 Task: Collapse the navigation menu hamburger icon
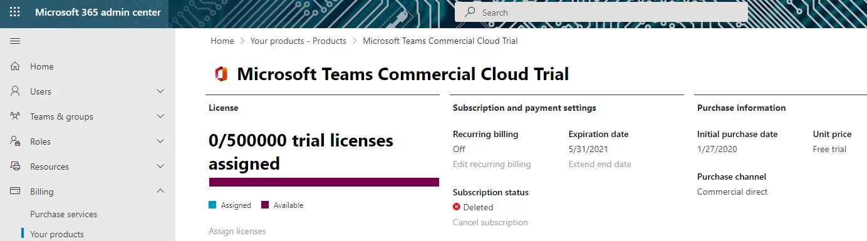click(15, 41)
